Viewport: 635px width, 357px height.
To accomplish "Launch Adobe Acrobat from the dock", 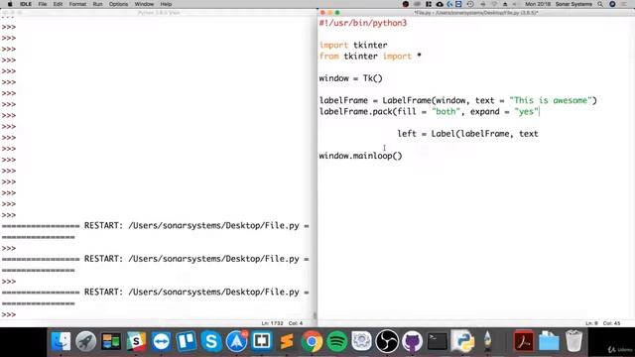I will coord(524,341).
